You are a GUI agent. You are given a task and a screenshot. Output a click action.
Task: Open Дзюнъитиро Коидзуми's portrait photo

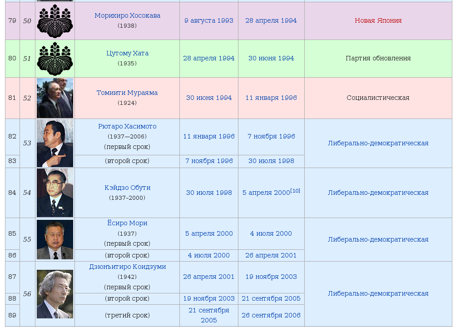(x=55, y=294)
